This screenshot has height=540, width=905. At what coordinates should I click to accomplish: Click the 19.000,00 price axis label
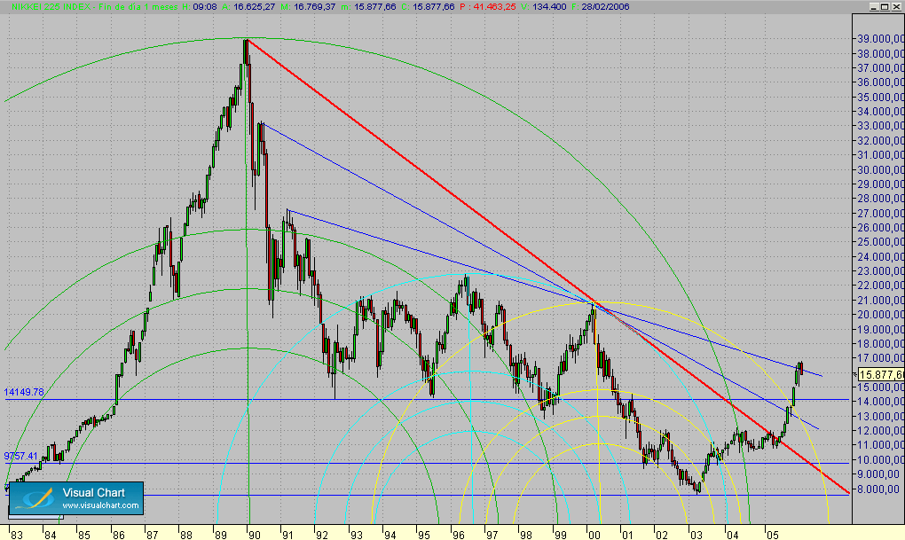(x=881, y=330)
